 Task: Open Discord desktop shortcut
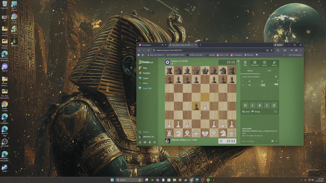[5, 68]
